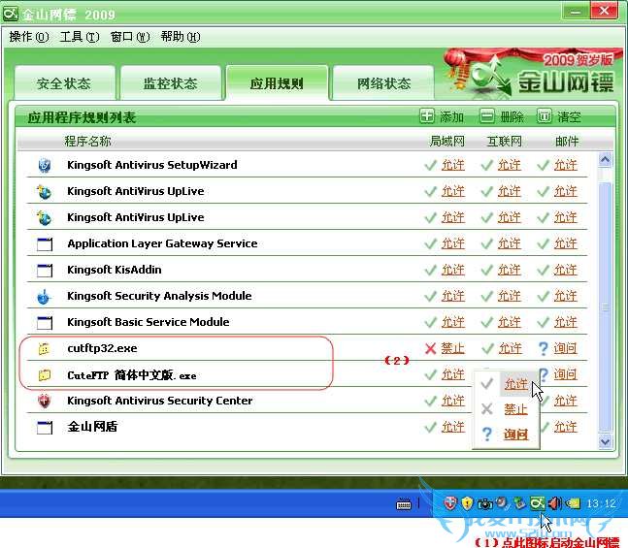Select cutftp32.exe program name

102,348
